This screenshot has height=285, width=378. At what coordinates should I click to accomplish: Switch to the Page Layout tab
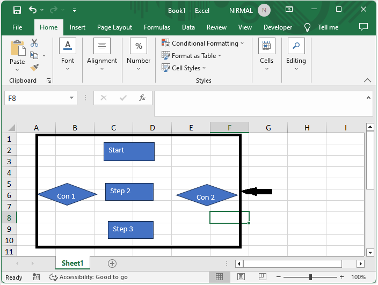click(114, 27)
